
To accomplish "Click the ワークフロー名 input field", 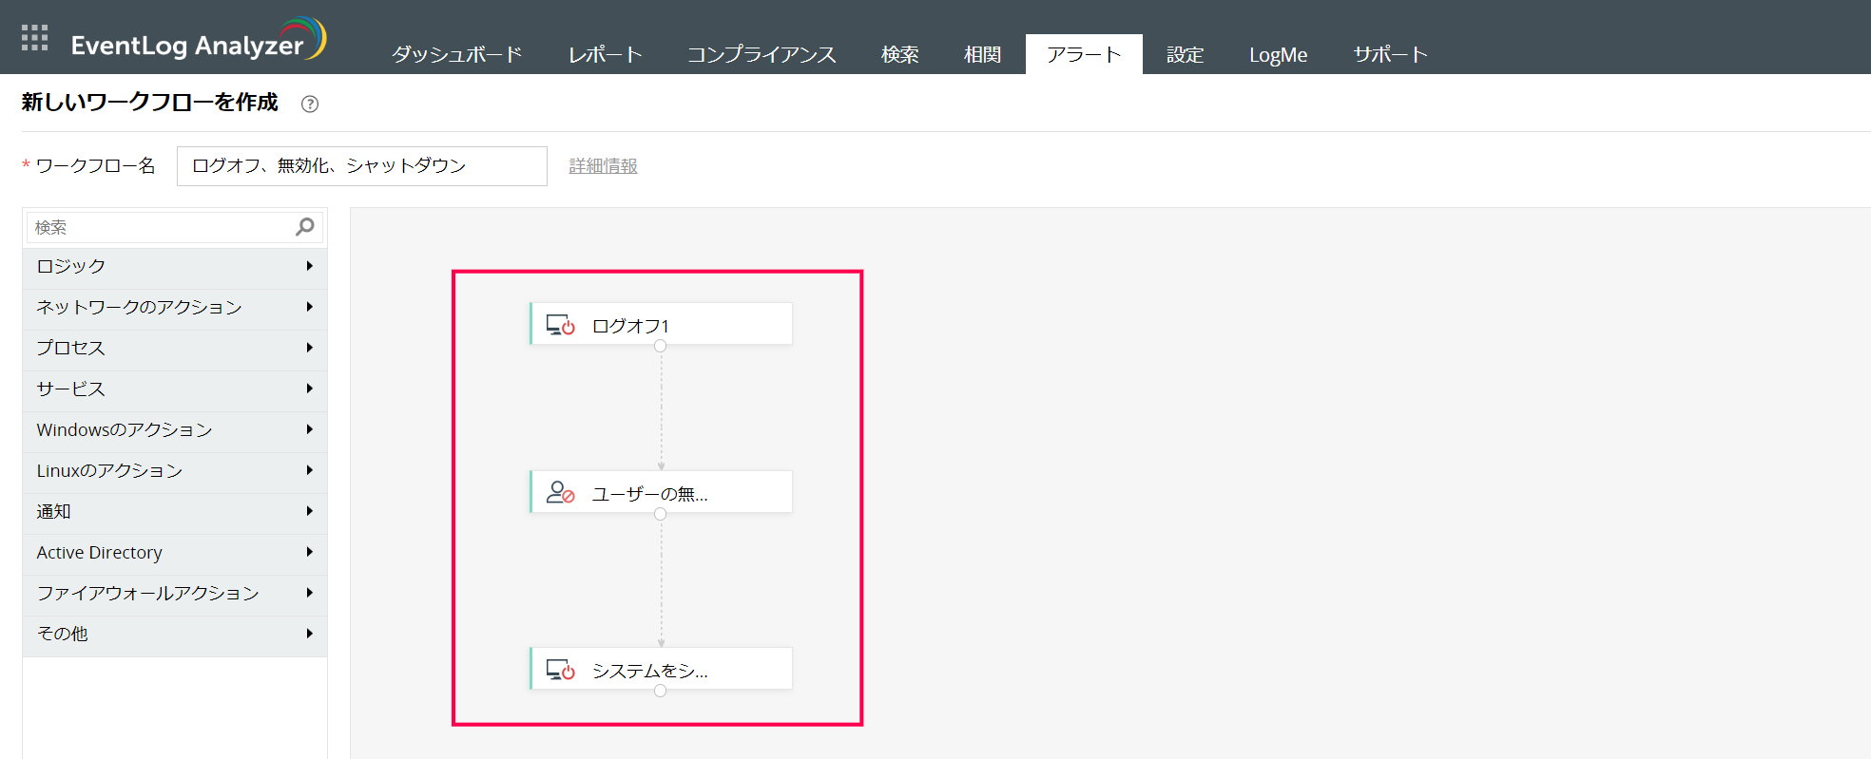I will [361, 166].
